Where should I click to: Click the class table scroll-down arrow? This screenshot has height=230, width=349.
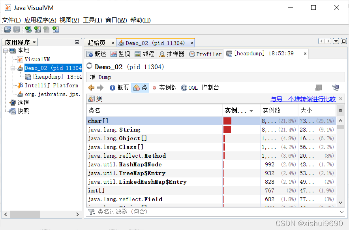tap(340, 202)
